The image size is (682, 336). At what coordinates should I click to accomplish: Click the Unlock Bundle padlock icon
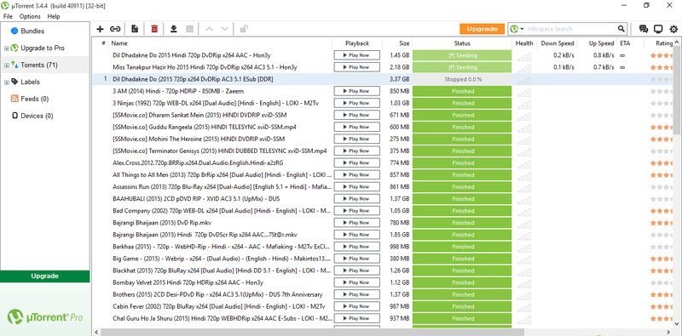coord(244,29)
